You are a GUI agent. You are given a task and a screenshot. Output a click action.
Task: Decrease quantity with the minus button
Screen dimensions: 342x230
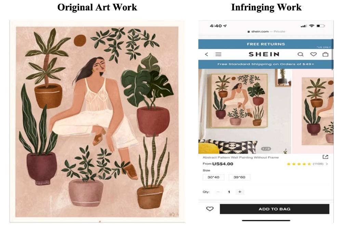click(x=218, y=192)
